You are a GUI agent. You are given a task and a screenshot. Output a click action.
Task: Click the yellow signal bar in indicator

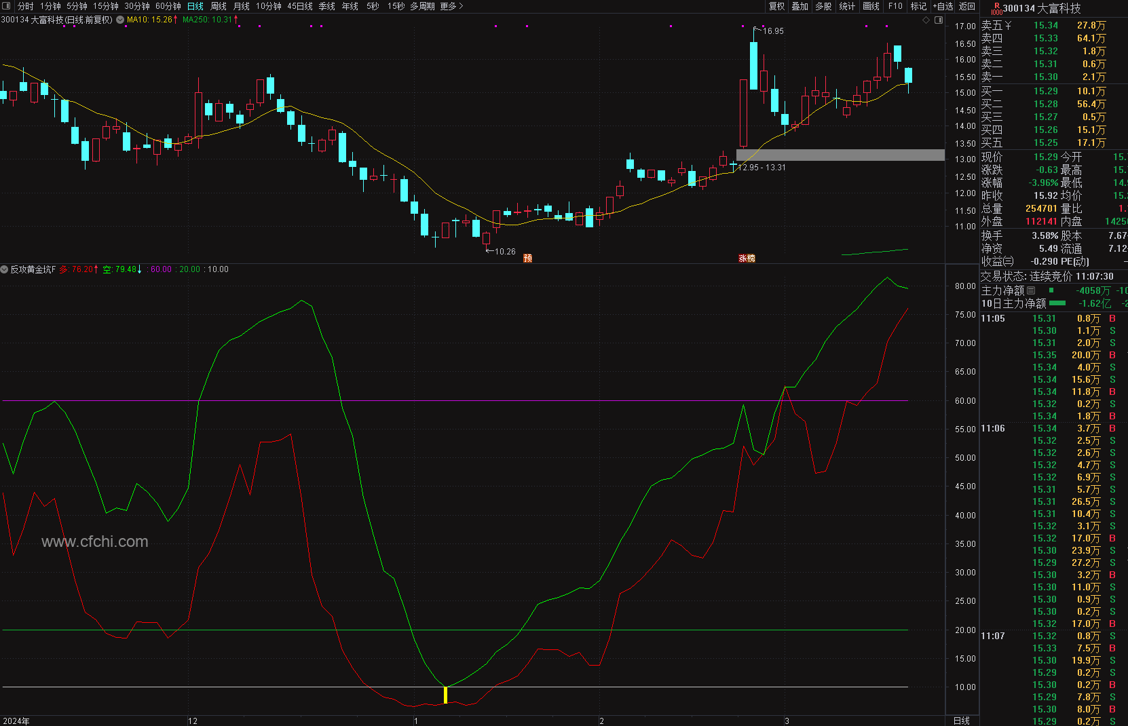pyautogui.click(x=445, y=695)
